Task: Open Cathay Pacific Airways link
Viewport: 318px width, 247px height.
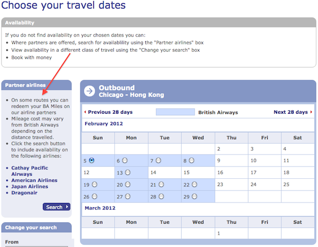Action: click(30, 171)
